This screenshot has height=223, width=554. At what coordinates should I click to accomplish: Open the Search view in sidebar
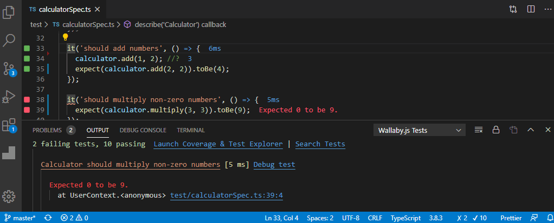[9, 40]
